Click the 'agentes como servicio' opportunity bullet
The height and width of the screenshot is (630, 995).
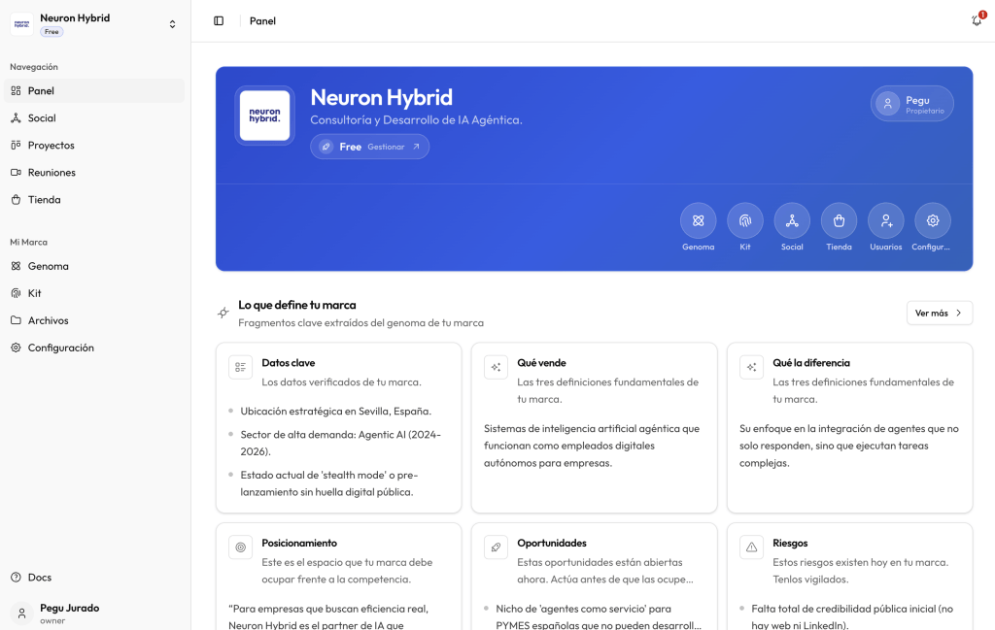click(x=599, y=616)
